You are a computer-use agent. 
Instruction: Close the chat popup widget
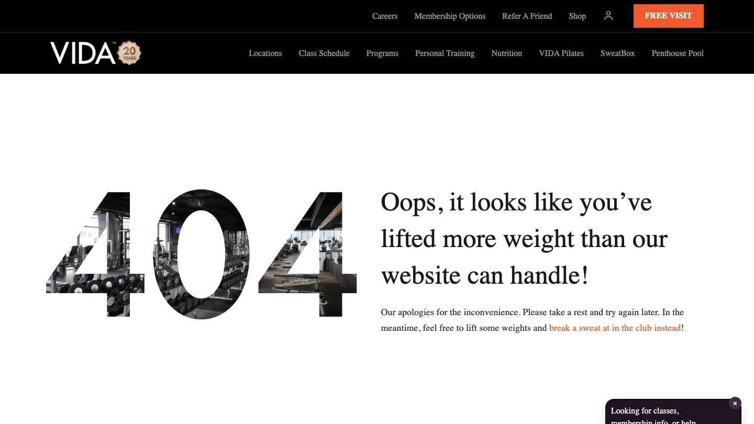[x=735, y=404]
